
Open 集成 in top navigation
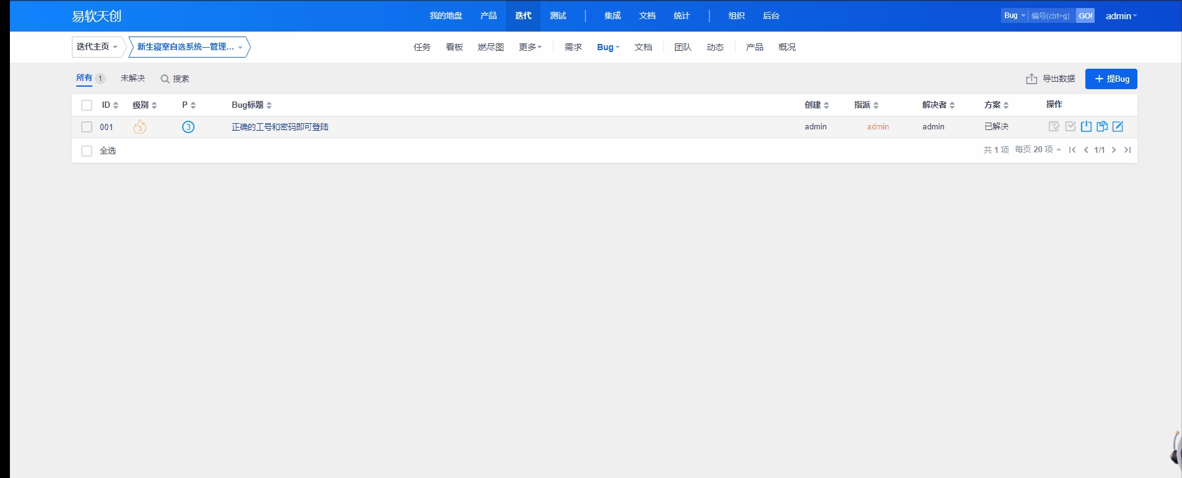click(613, 15)
